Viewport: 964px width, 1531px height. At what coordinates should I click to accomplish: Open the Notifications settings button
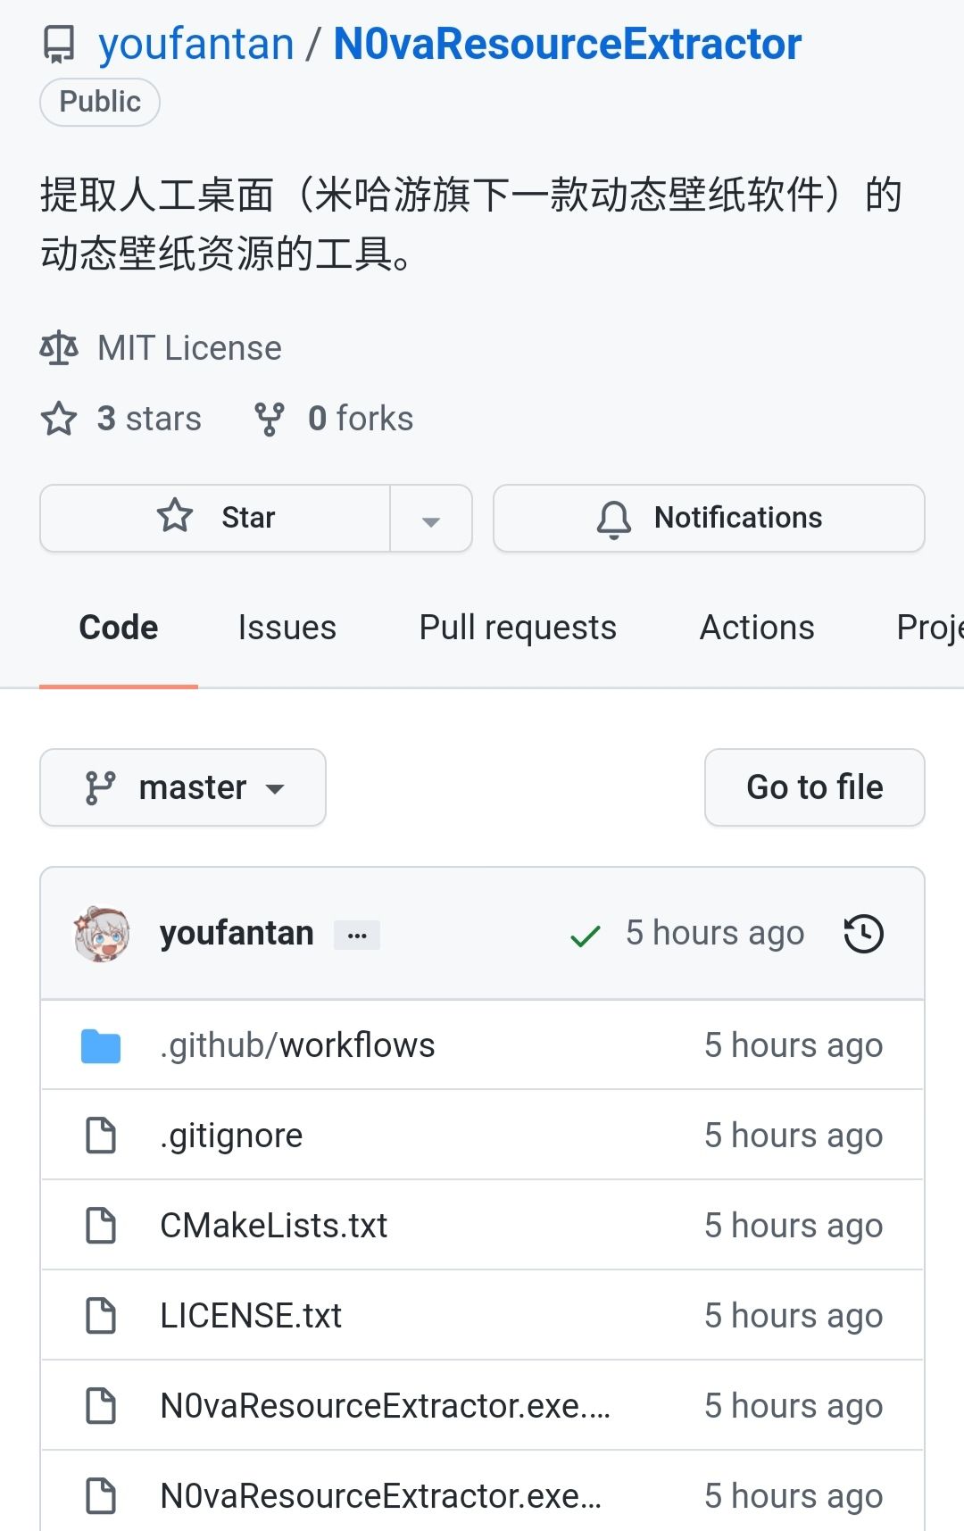(709, 519)
